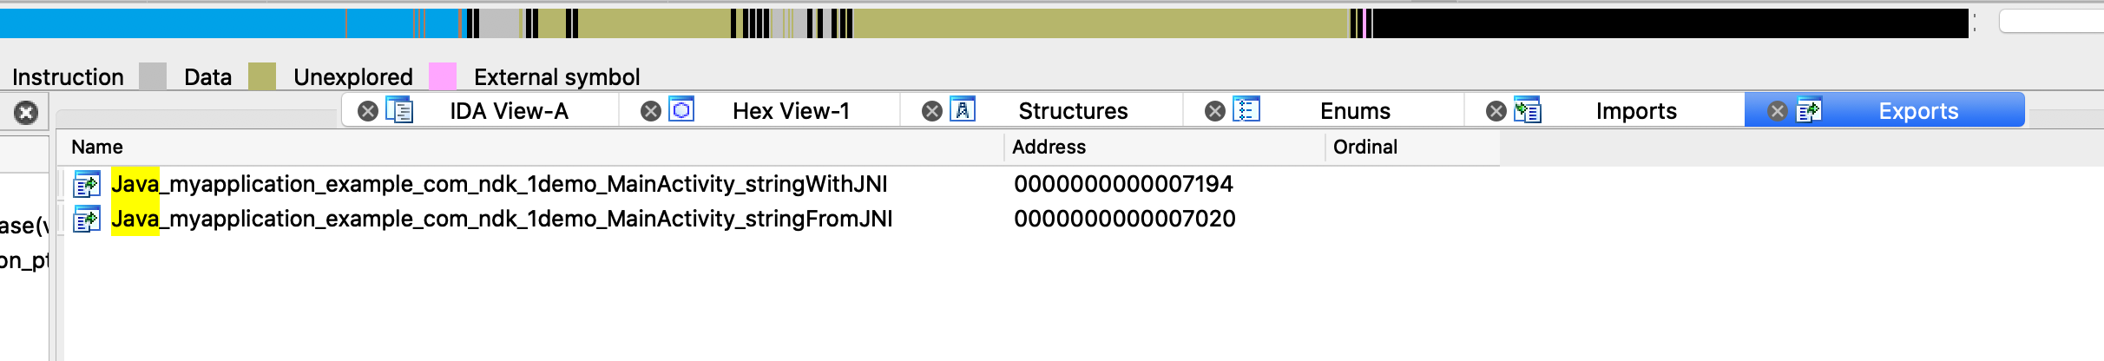Switch to the Imports tab
This screenshot has height=361, width=2104.
[1635, 111]
